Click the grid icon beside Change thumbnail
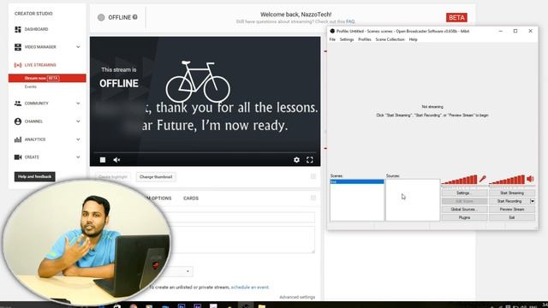This screenshot has height=308, width=548. coord(313,177)
